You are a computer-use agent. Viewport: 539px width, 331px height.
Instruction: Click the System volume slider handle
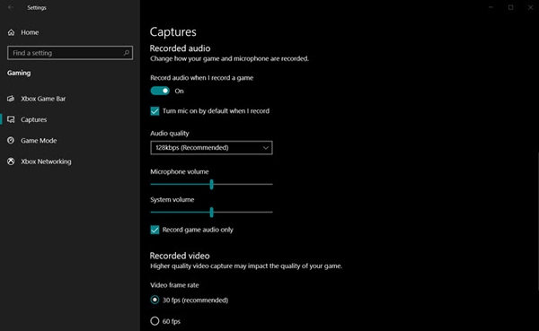(x=211, y=213)
